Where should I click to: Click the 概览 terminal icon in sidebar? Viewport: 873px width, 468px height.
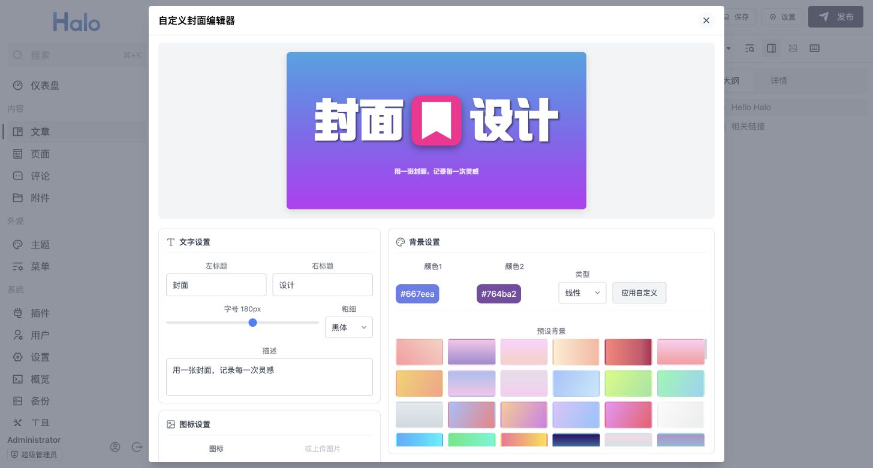click(x=18, y=379)
